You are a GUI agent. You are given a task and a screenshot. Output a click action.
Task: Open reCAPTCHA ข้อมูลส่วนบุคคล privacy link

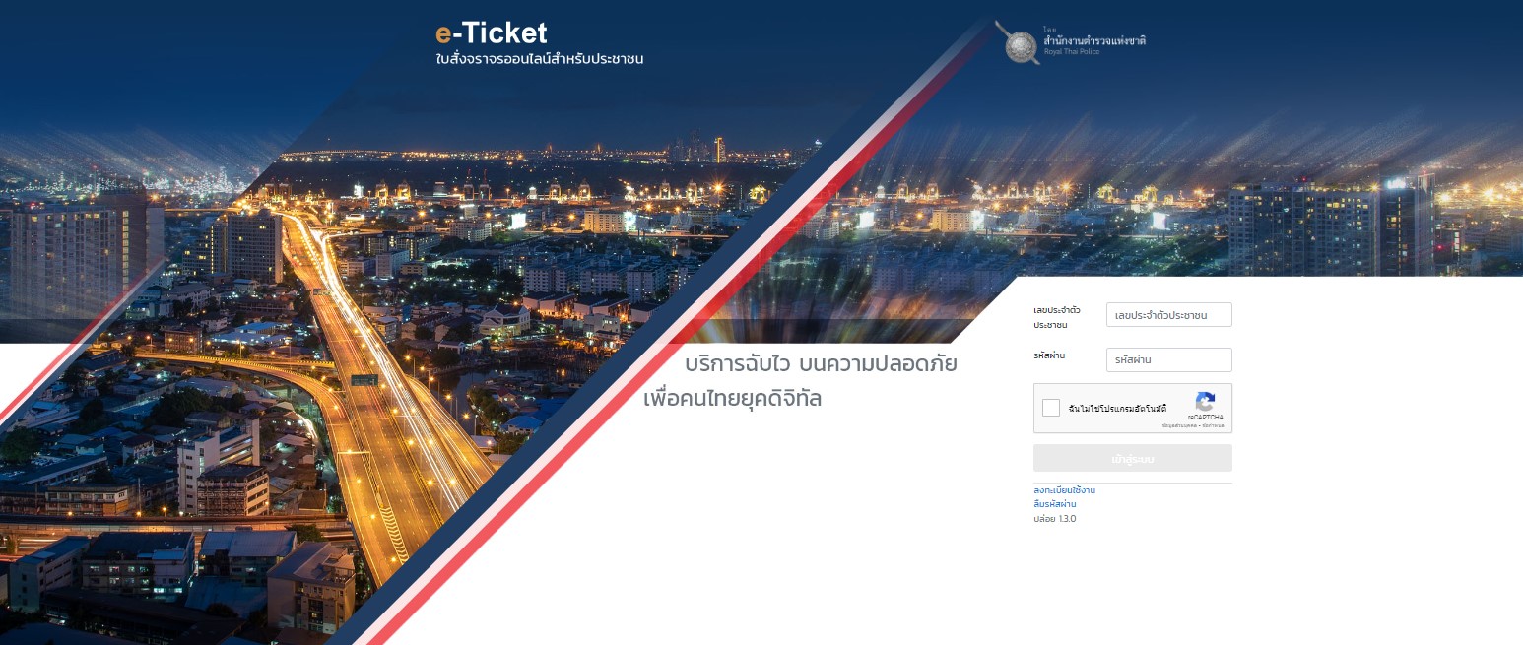pyautogui.click(x=1179, y=425)
